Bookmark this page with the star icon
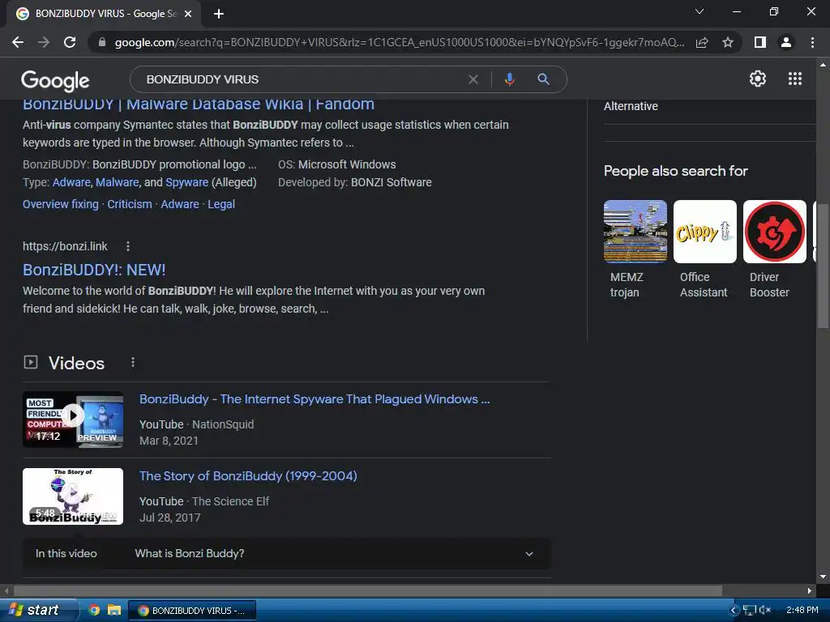Viewport: 830px width, 622px height. pyautogui.click(x=728, y=42)
